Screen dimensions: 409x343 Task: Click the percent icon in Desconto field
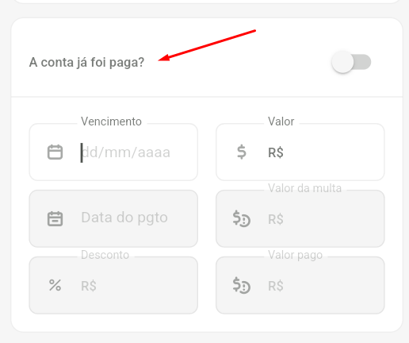55,285
